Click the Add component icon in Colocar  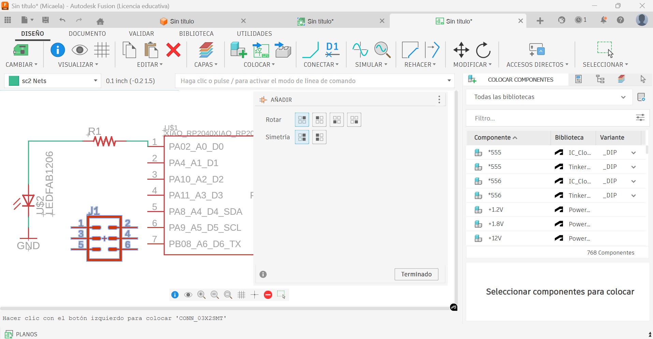pos(238,50)
